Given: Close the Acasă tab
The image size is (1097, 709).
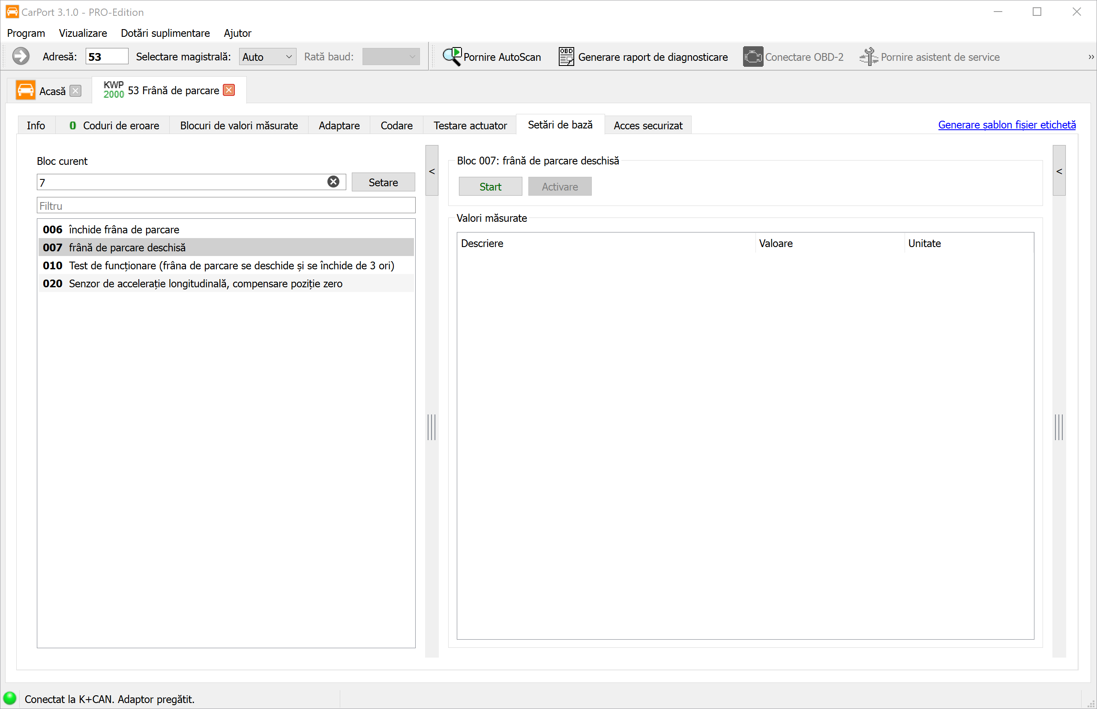Looking at the screenshot, I should click(x=75, y=91).
